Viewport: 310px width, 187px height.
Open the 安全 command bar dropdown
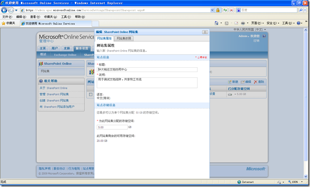click(273, 23)
